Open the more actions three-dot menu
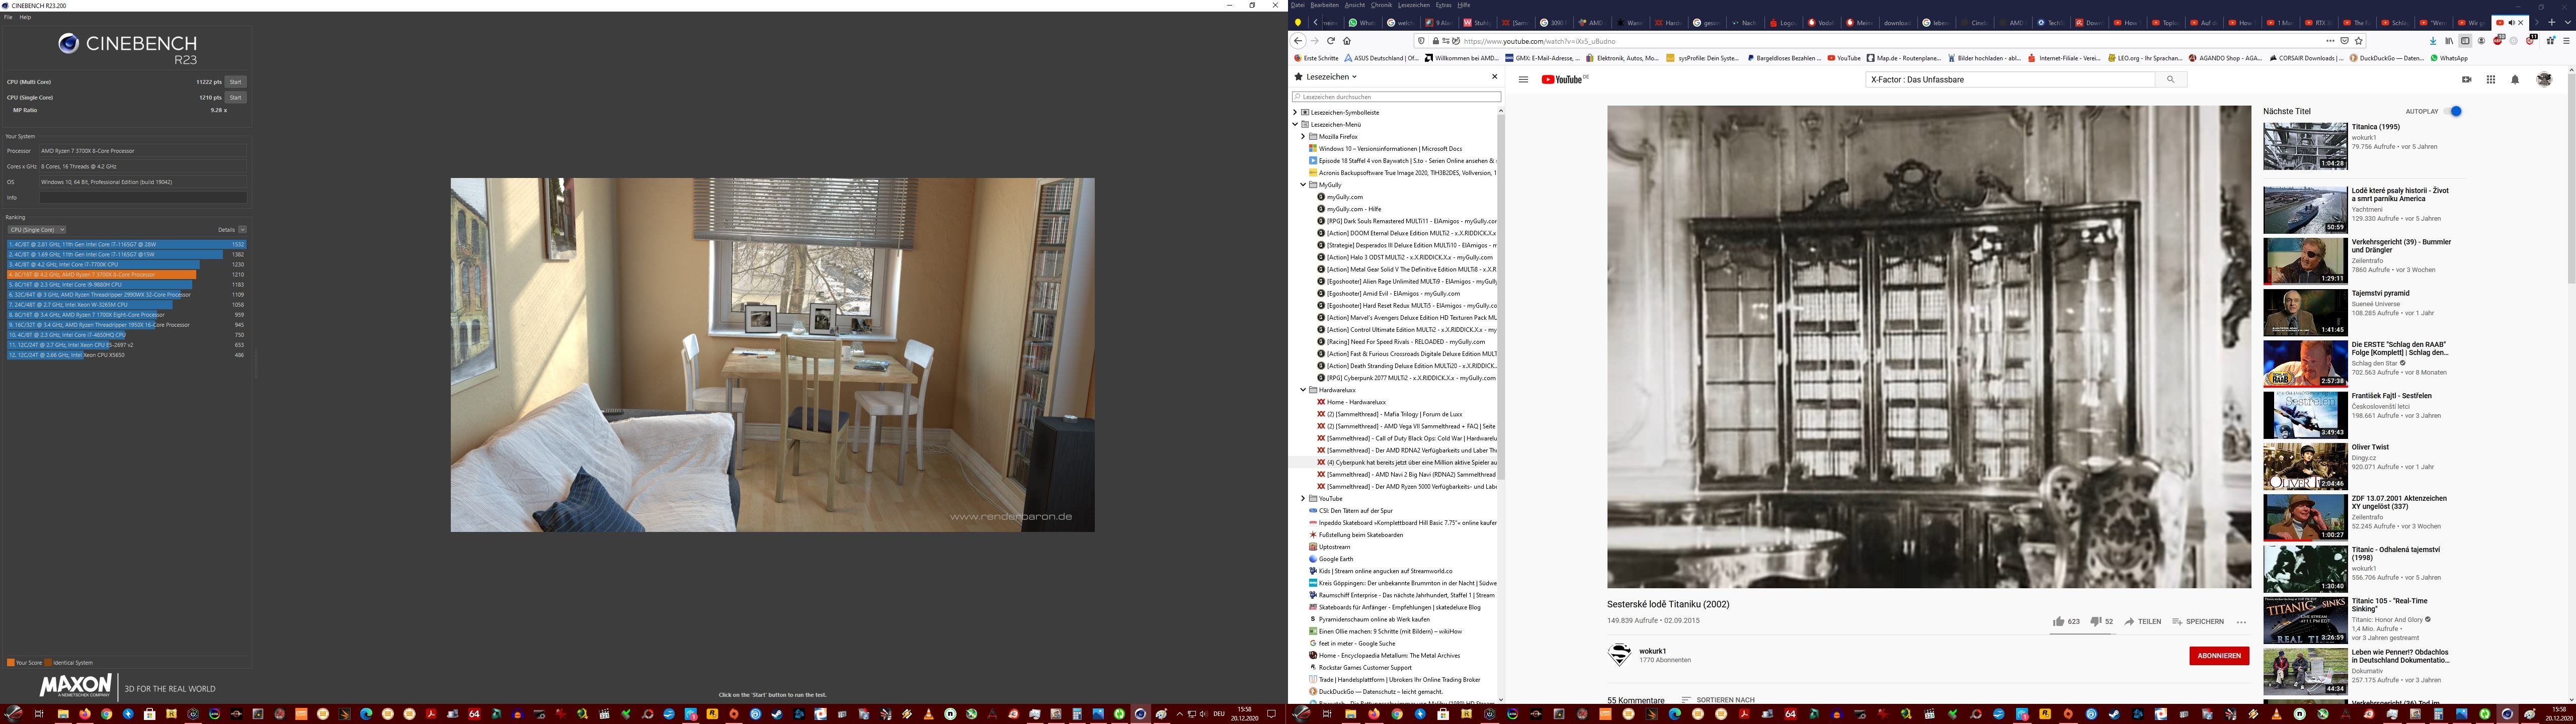Image resolution: width=2576 pixels, height=724 pixels. pyautogui.click(x=2241, y=622)
